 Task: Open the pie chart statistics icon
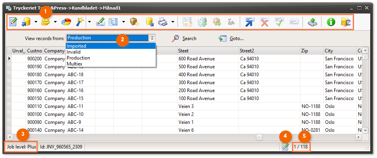point(66,22)
